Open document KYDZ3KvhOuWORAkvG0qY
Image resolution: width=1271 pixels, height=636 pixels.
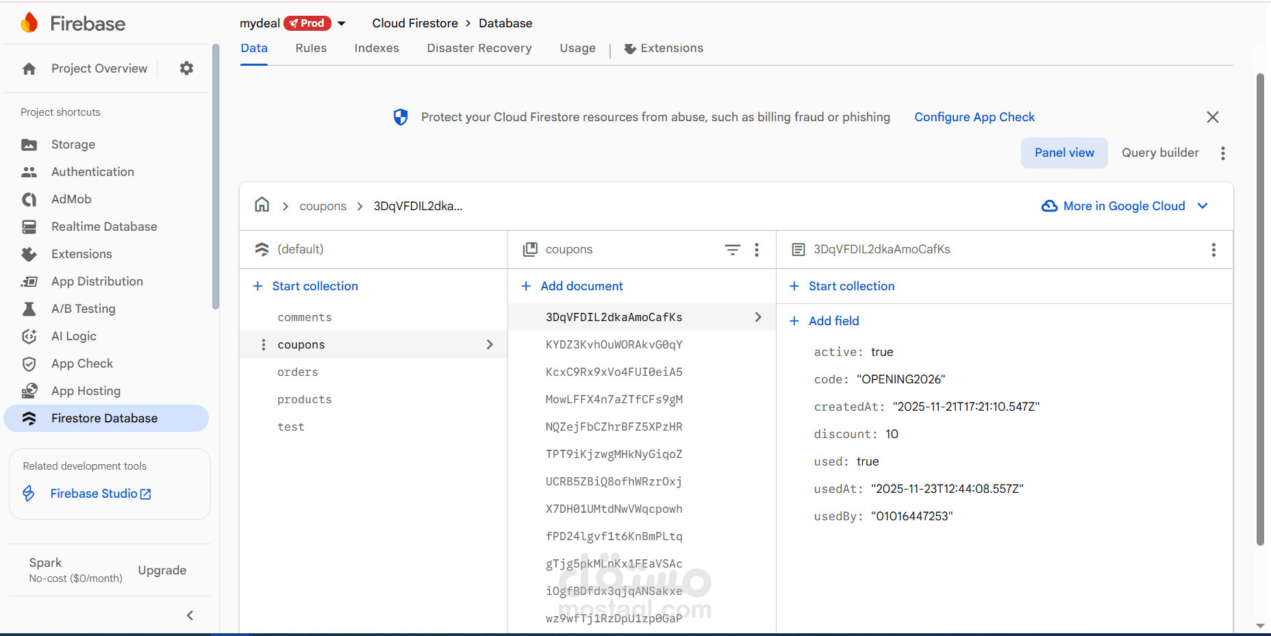point(614,345)
